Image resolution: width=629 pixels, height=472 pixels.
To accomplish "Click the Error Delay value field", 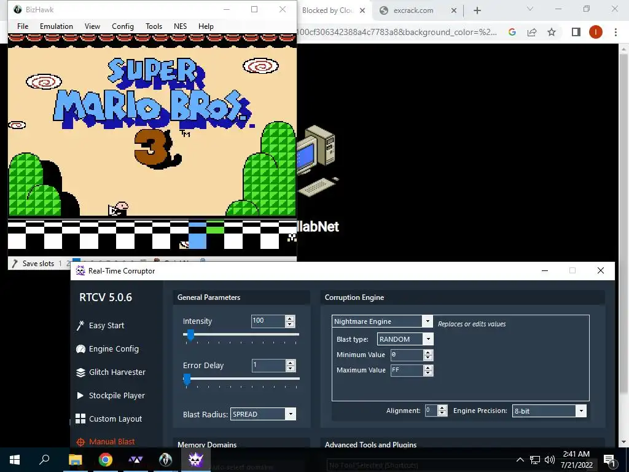I will tap(268, 365).
